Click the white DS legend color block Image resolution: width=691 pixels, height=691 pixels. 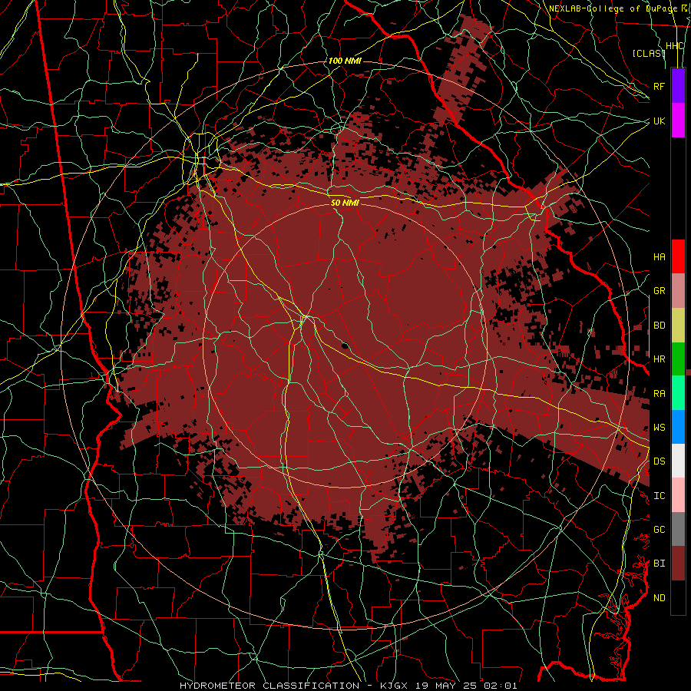(678, 461)
